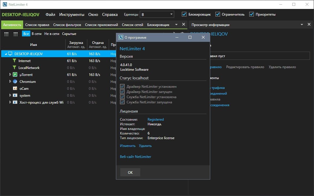
Task: Expand the Хост-процесс для служб node
Action: 10,102
